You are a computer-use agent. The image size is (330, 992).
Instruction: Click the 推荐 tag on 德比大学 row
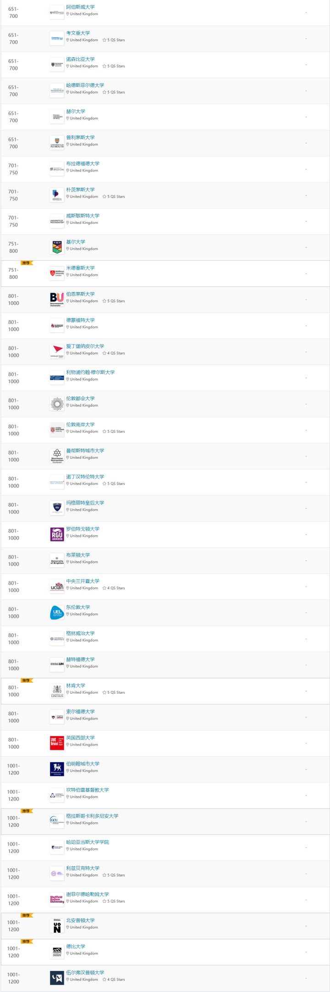(27, 942)
